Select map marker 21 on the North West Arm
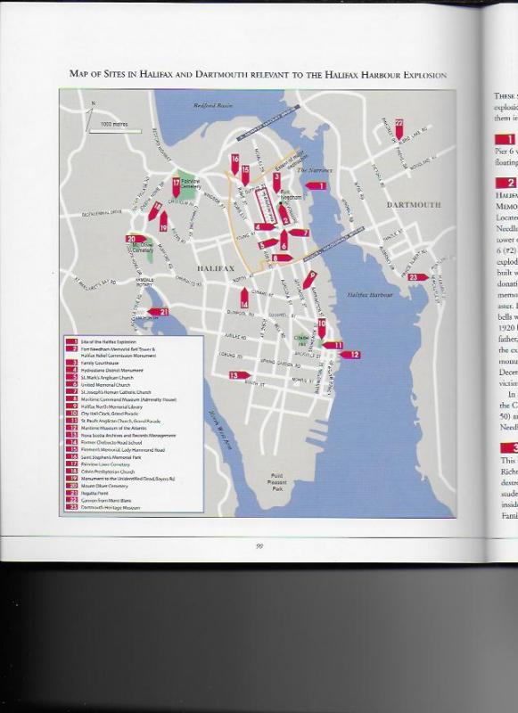The image size is (518, 713). (159, 311)
